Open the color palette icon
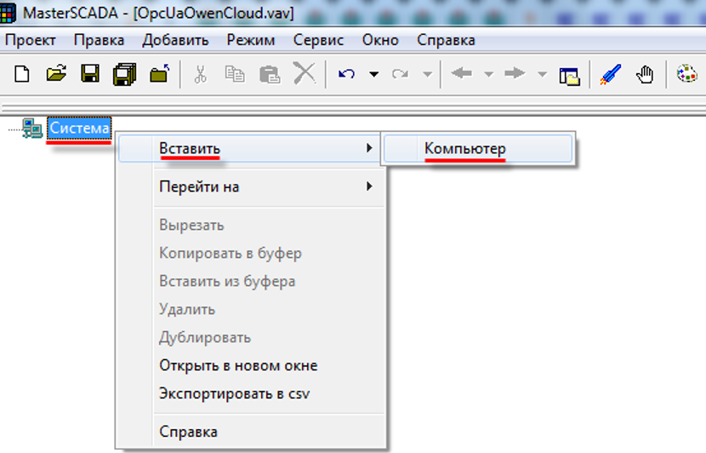This screenshot has width=706, height=453. click(x=686, y=74)
